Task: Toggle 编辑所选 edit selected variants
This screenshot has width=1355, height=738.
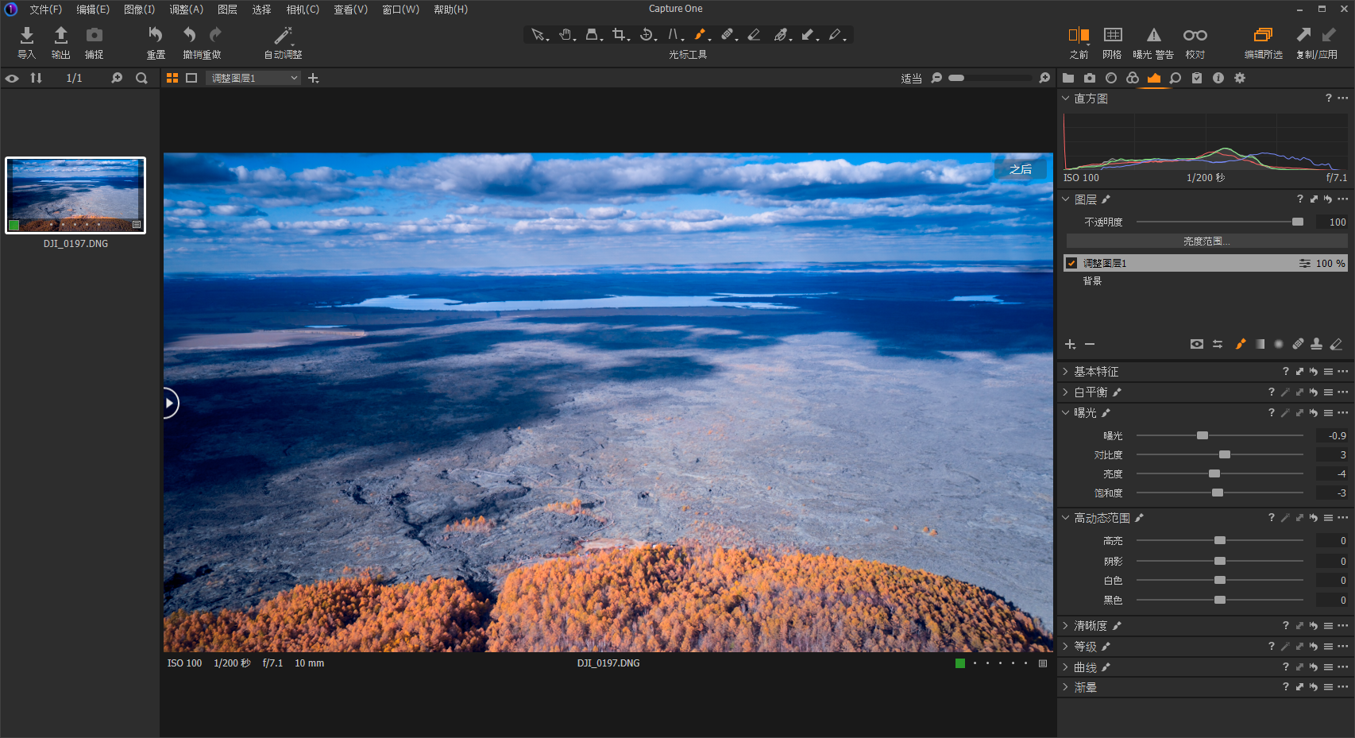Action: [1263, 43]
